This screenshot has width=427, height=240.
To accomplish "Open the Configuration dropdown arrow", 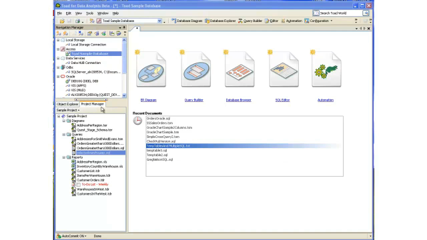I will tap(332, 21).
